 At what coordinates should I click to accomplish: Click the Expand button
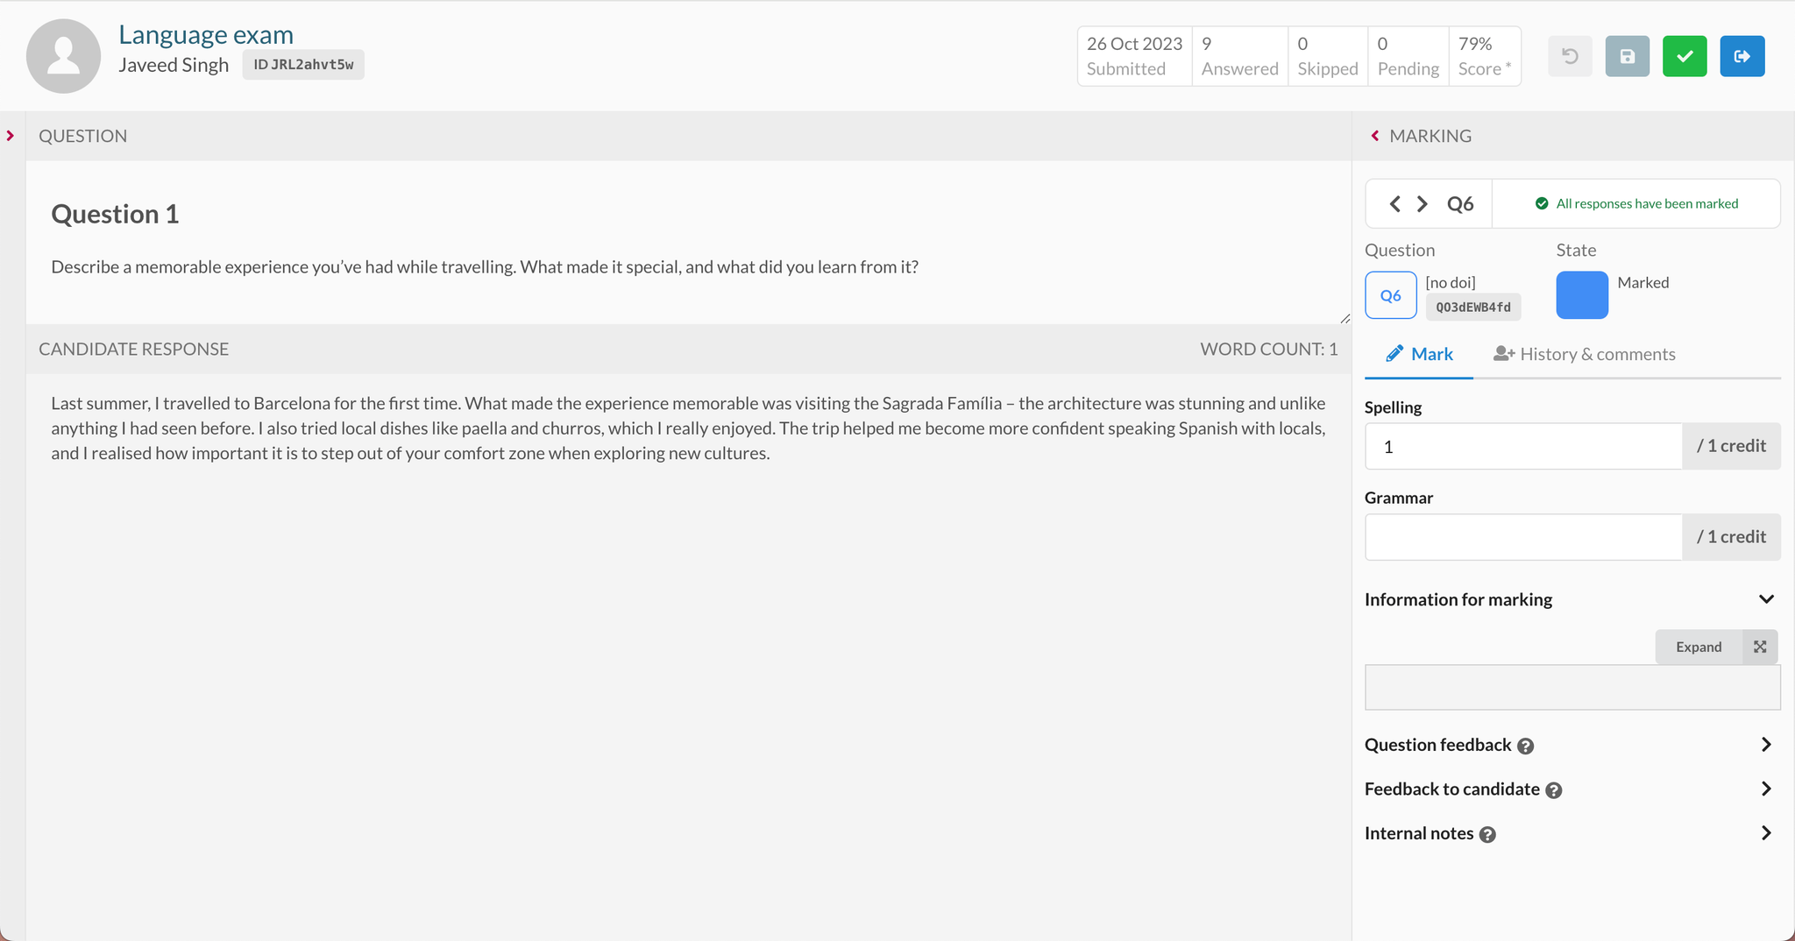(1699, 647)
